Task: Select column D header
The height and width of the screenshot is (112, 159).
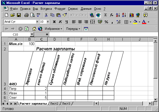Action: coord(55,39)
